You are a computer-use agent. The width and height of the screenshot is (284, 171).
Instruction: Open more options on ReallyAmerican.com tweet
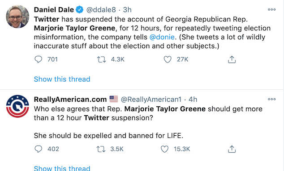[x=272, y=99]
